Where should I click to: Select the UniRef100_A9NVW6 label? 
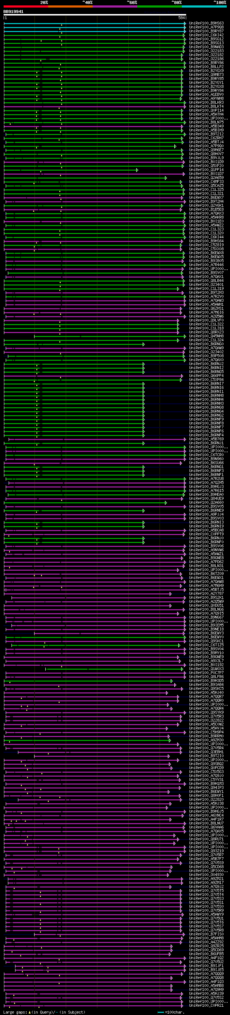[x=206, y=550]
